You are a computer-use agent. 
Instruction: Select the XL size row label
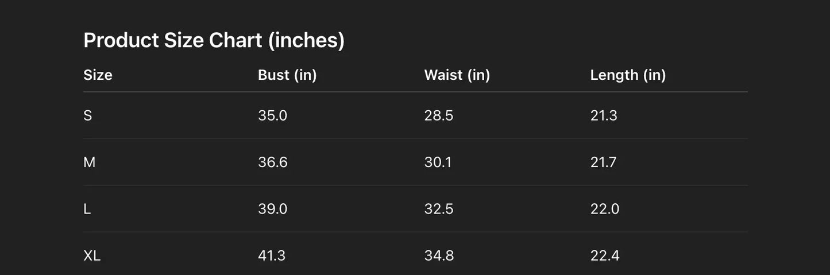pyautogui.click(x=92, y=255)
